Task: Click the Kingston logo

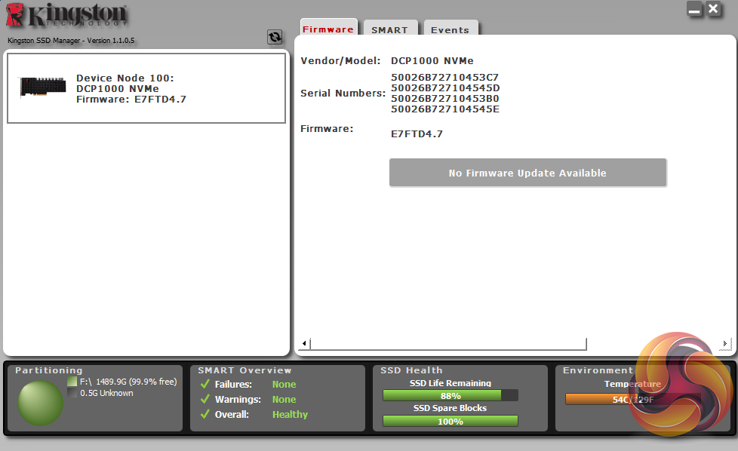Action: [x=66, y=16]
